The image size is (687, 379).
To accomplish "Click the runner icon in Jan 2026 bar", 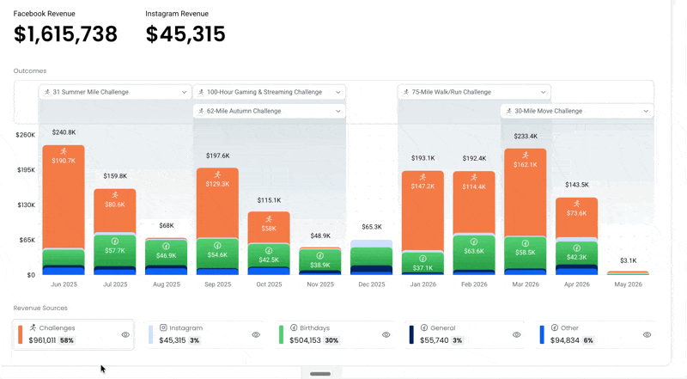I will coord(423,177).
